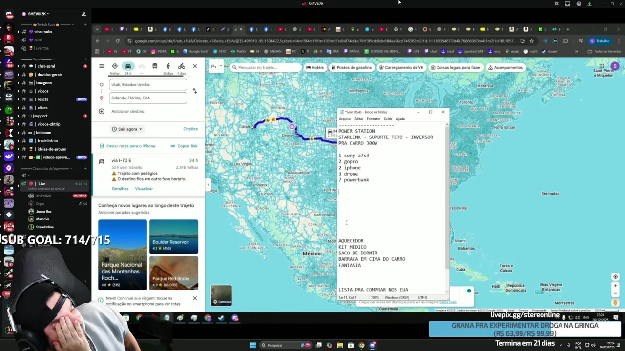Close the Maps directions panel
Viewport: 625px width, 351px height.
point(195,66)
